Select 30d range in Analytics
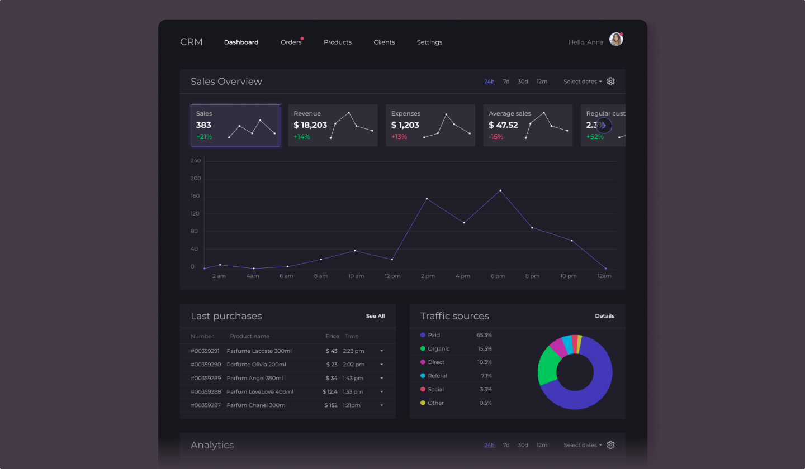805x469 pixels. click(x=523, y=445)
